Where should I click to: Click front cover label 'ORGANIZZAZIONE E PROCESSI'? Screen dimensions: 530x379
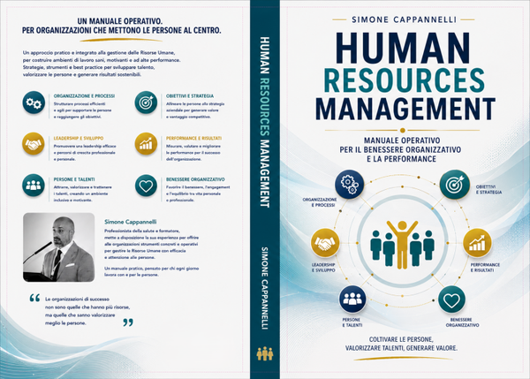(320, 202)
